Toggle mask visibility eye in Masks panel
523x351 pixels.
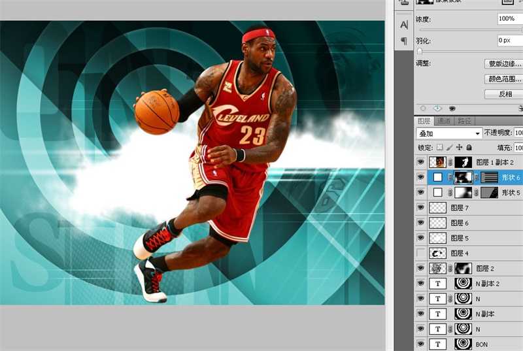452,109
